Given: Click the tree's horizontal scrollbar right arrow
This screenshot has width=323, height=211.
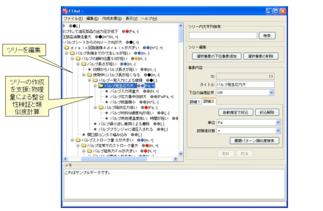Looking at the screenshot, I should point(175,159).
